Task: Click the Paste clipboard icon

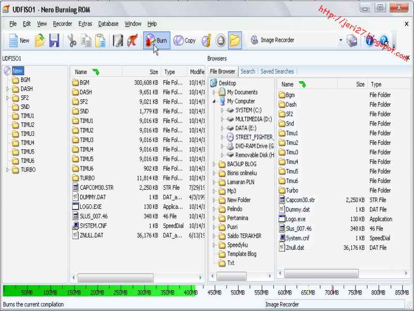Action: [100, 41]
